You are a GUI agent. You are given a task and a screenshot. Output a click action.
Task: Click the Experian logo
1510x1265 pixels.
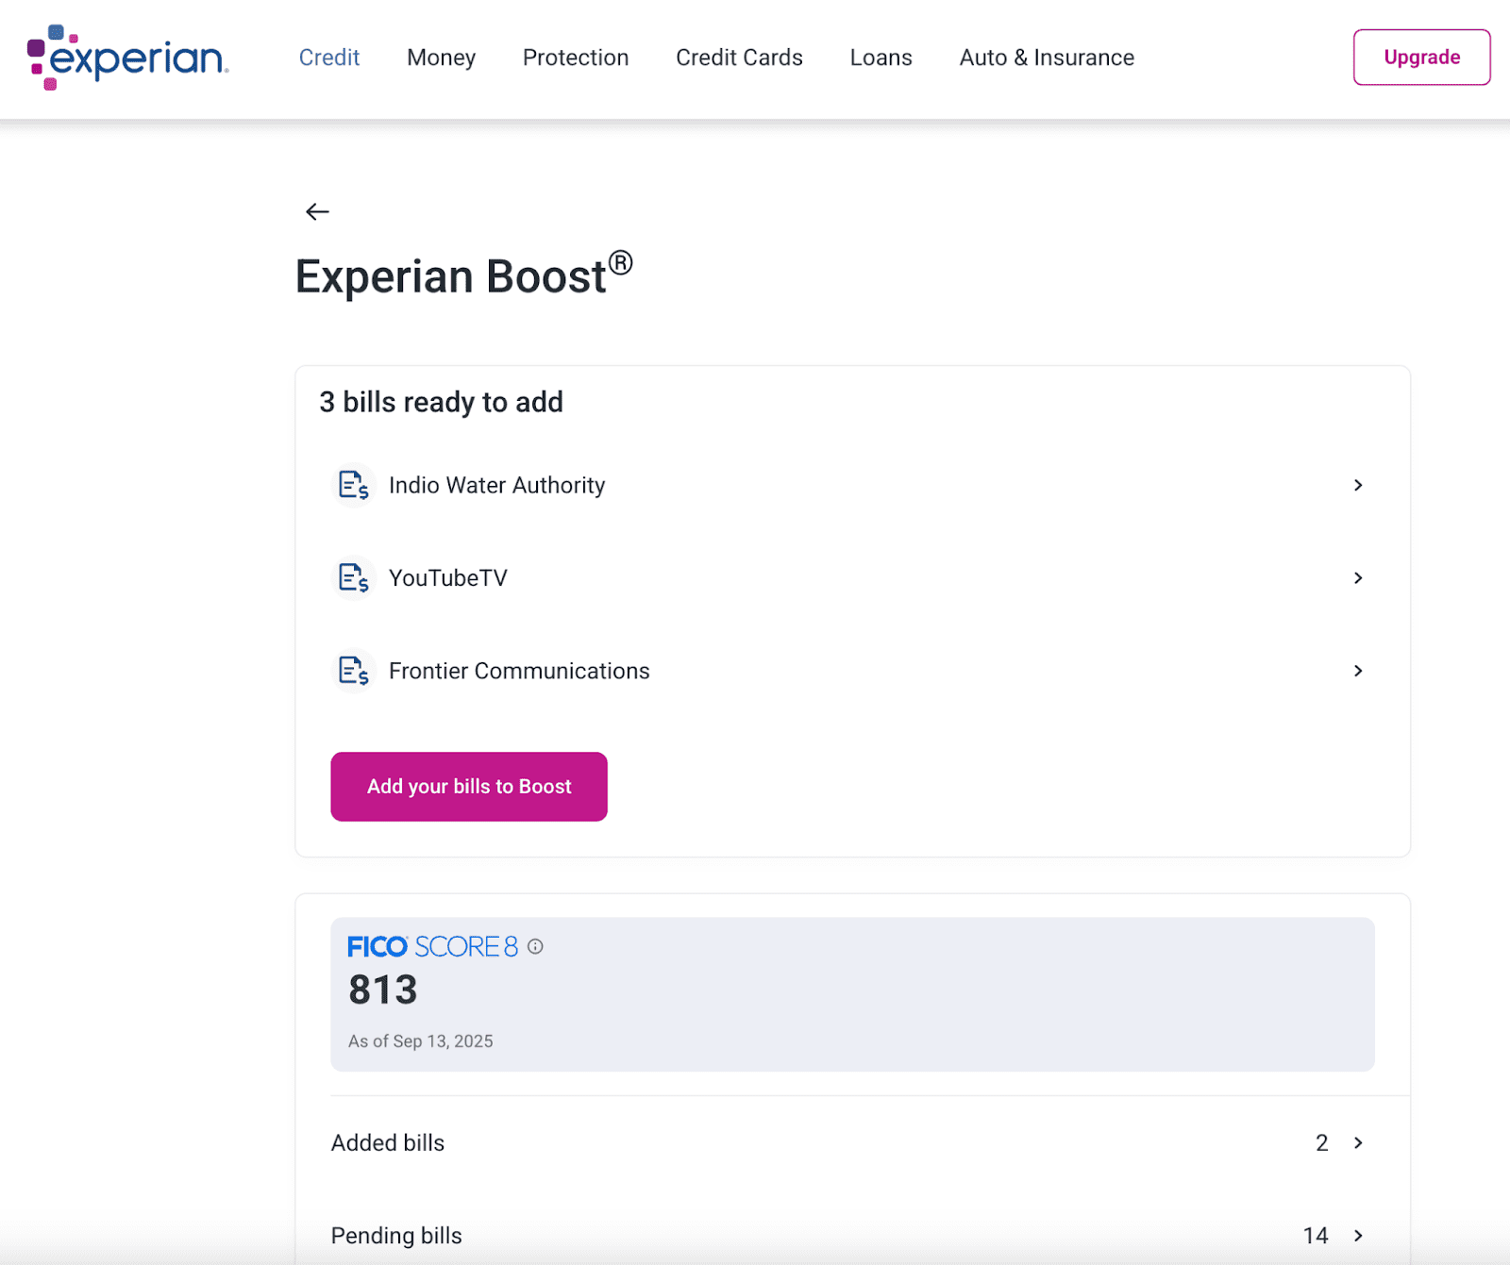pos(127,58)
